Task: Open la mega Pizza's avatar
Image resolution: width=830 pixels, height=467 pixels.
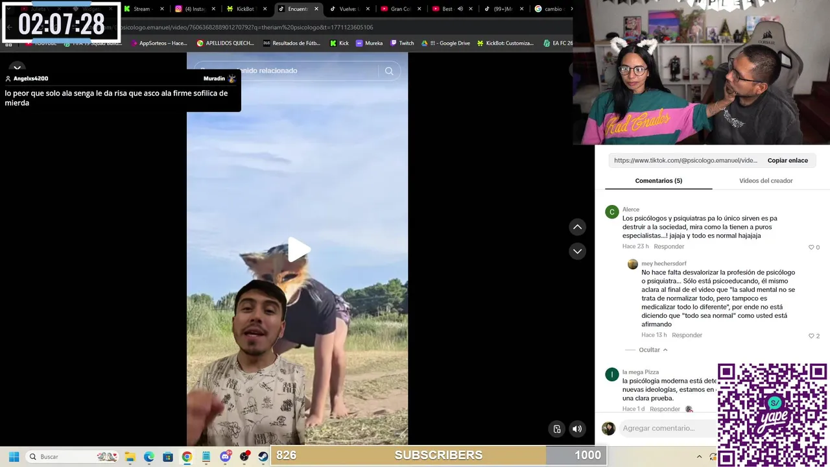Action: [612, 375]
